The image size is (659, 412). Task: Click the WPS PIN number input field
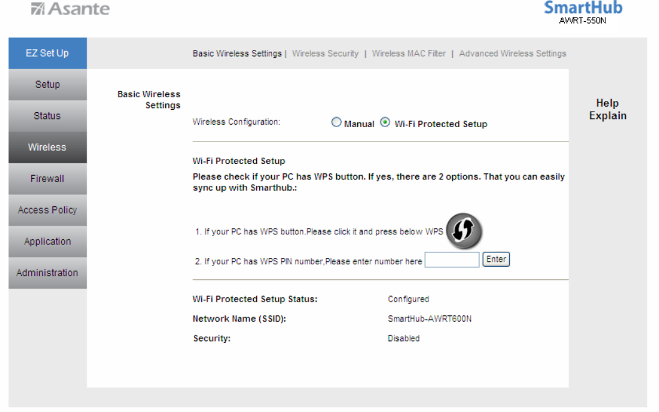tap(452, 259)
